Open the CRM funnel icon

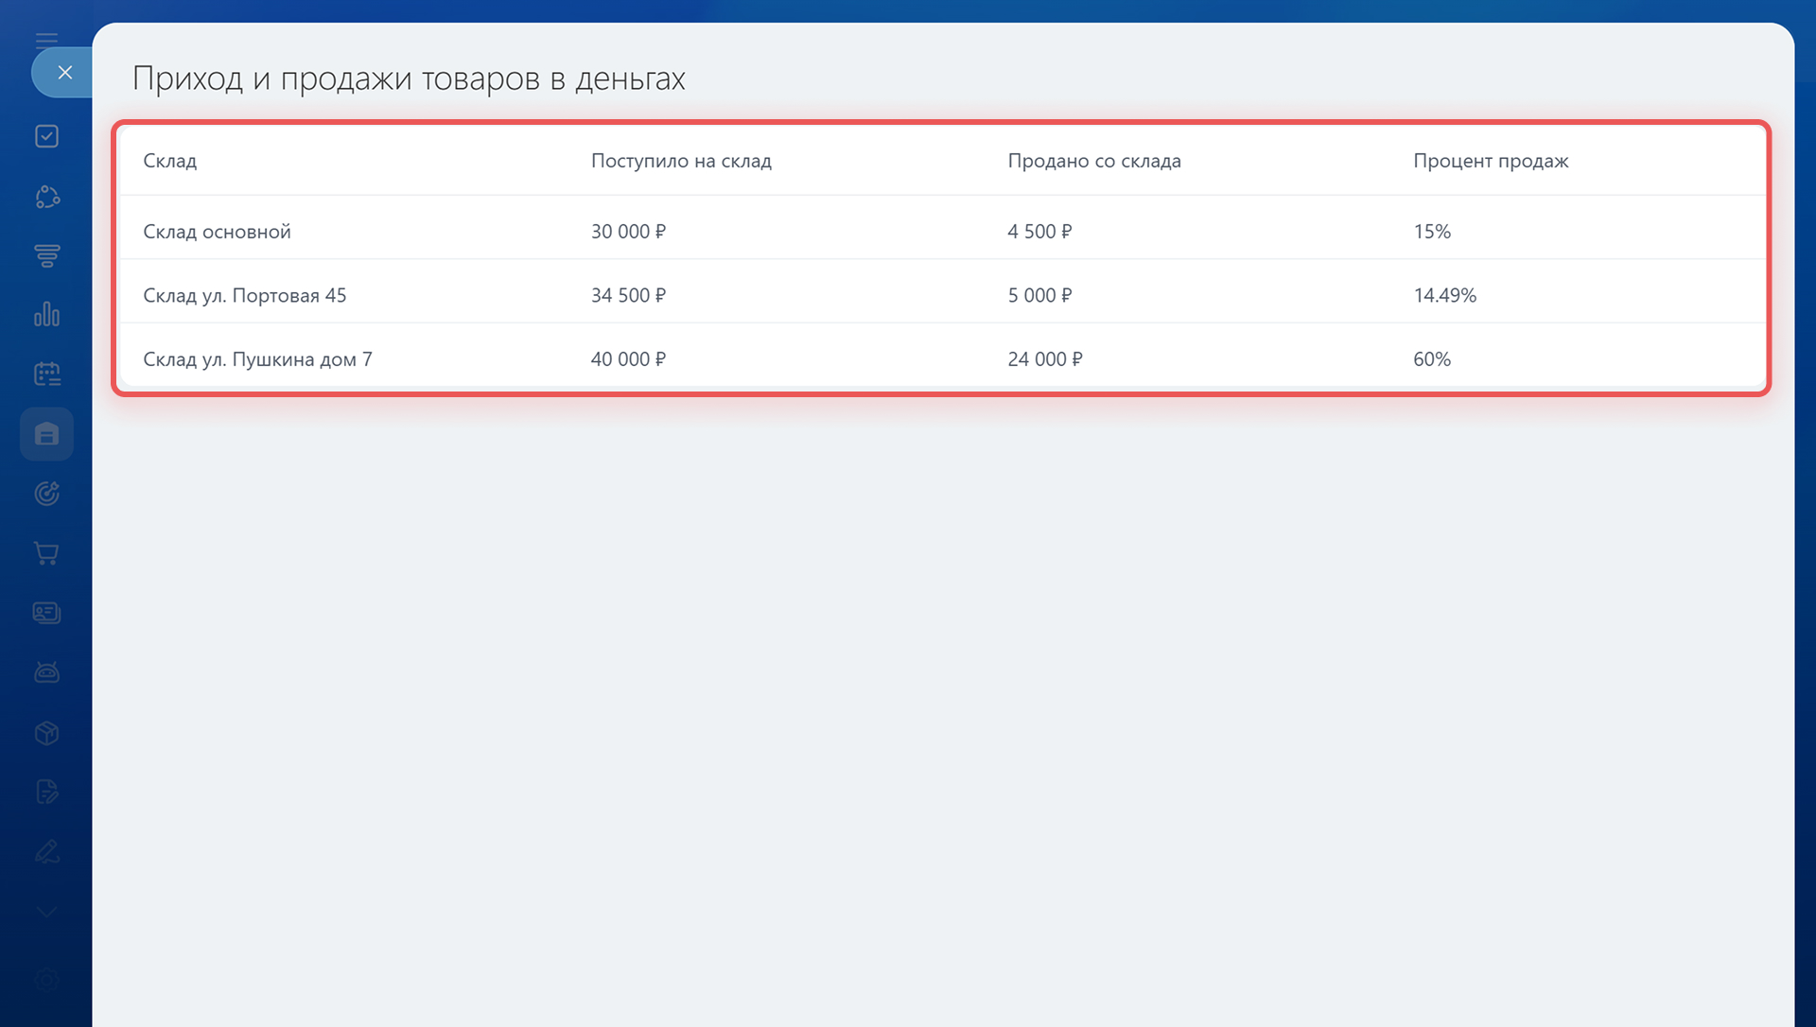46,255
